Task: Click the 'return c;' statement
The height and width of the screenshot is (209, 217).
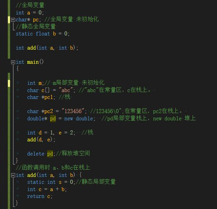Action: (x=40, y=196)
